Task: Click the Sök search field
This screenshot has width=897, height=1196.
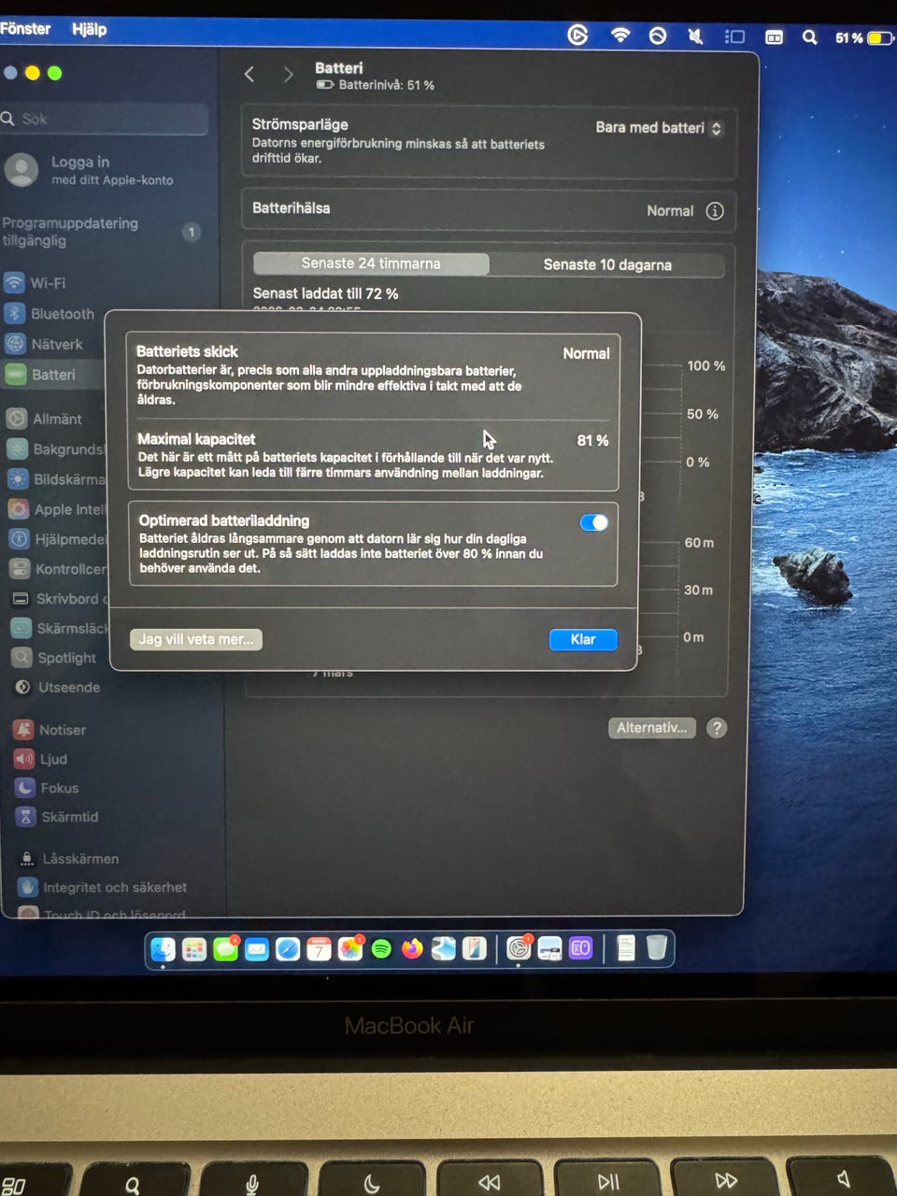Action: [x=105, y=119]
